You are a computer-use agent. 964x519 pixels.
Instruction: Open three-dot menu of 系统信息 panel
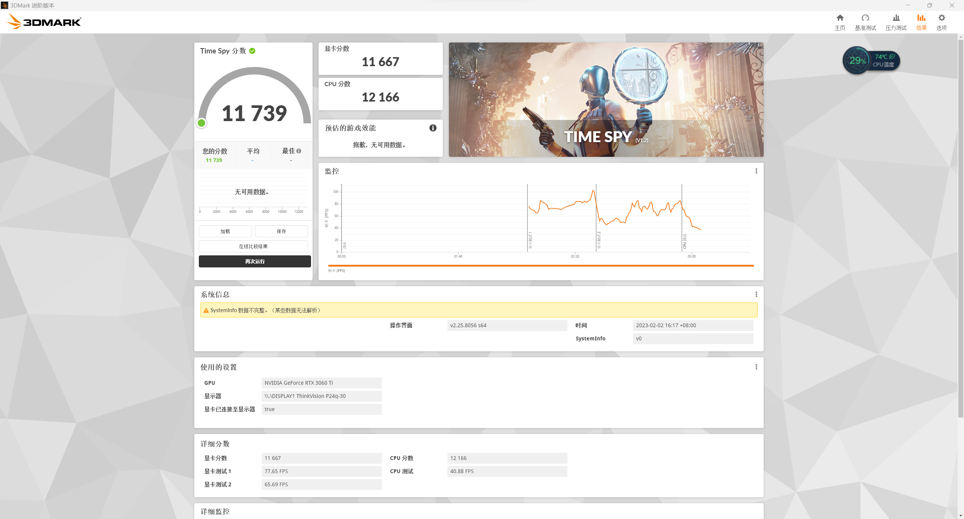(756, 294)
